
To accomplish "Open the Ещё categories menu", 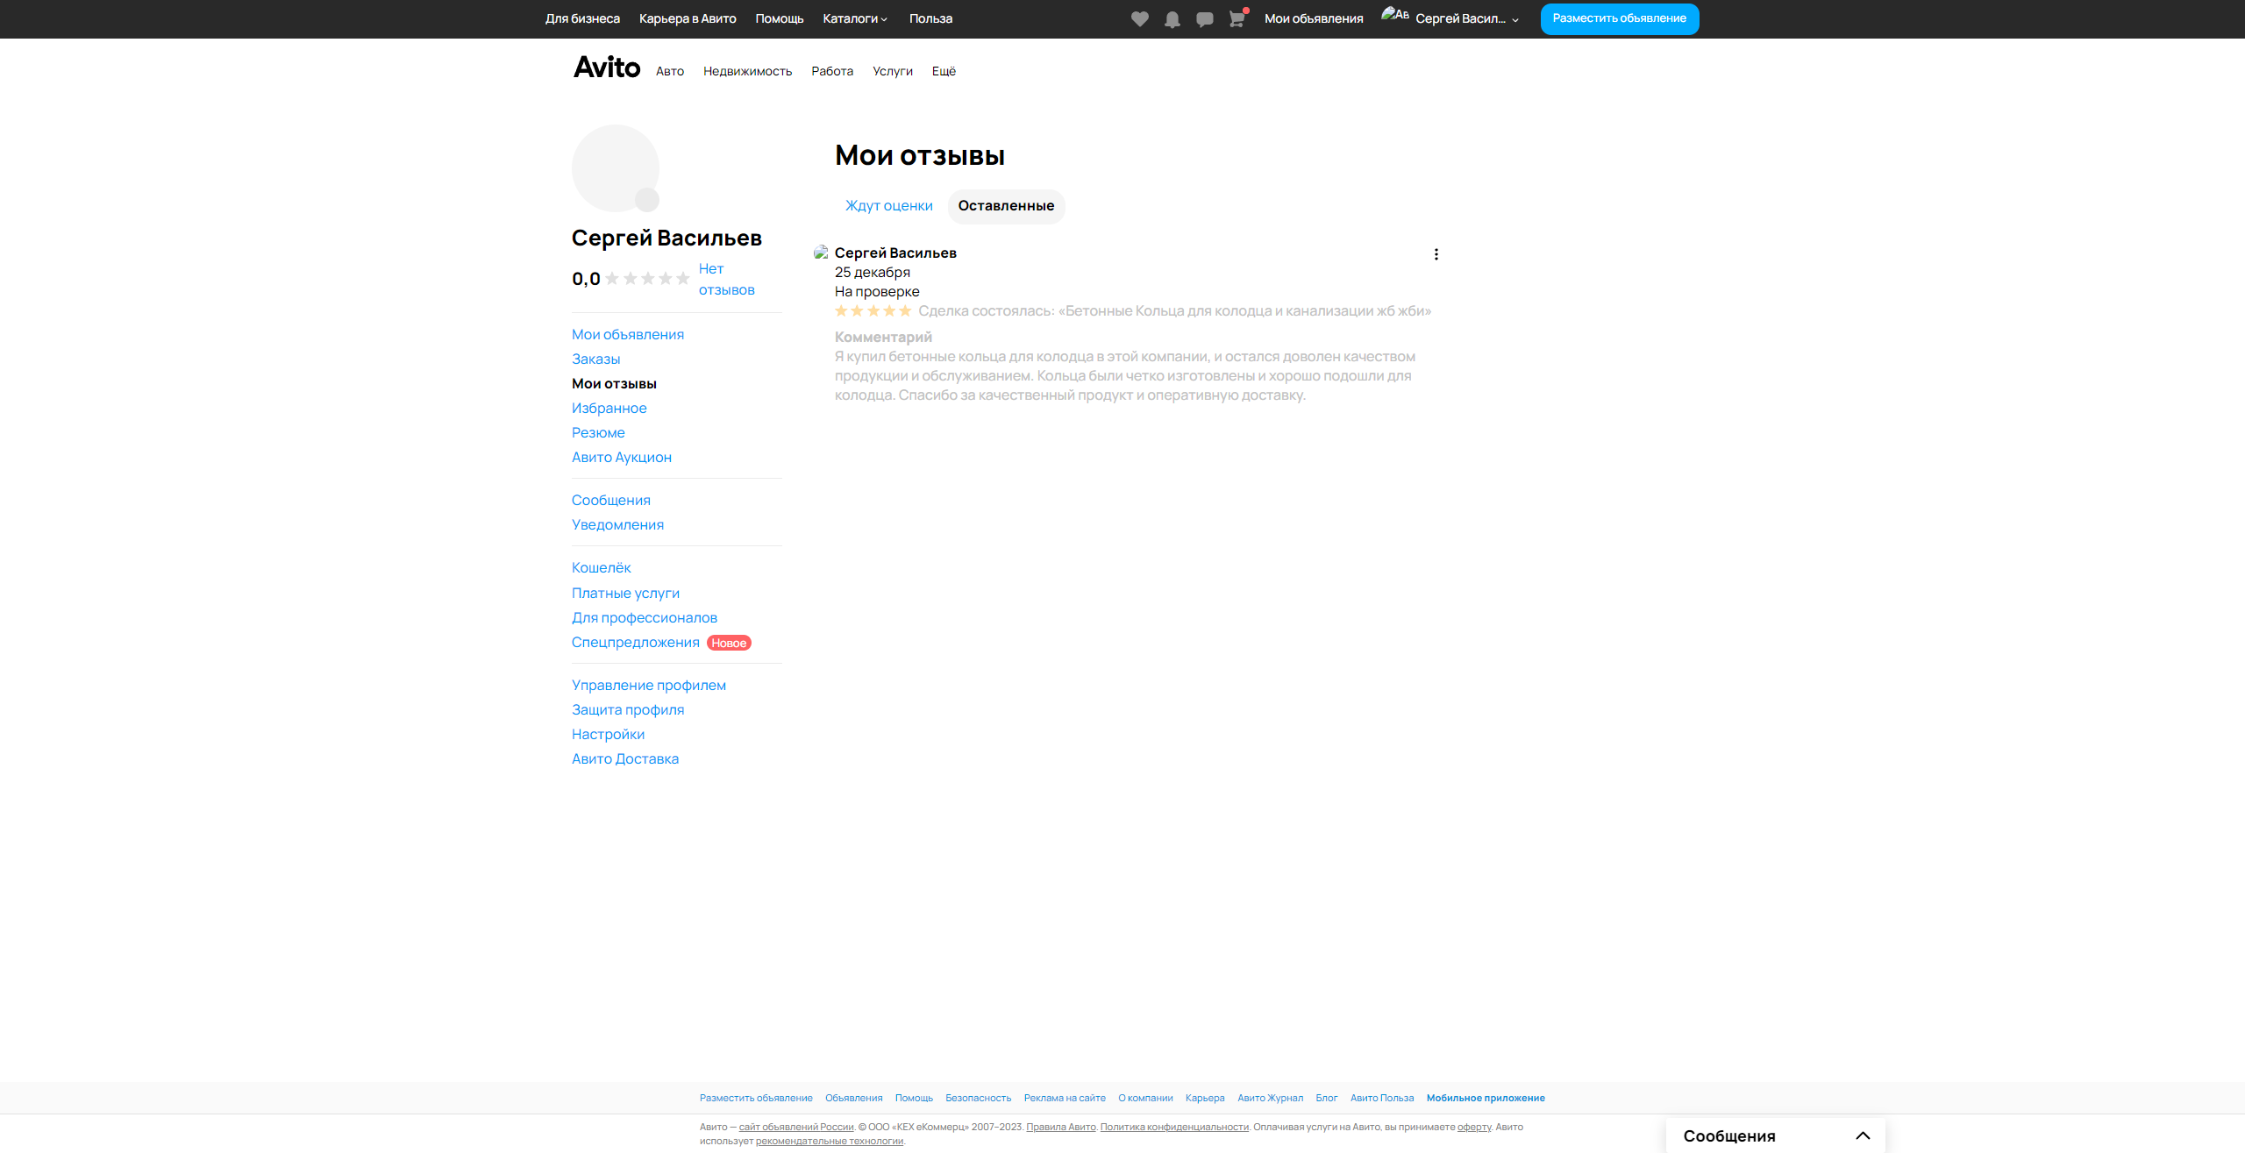I will tap(944, 71).
